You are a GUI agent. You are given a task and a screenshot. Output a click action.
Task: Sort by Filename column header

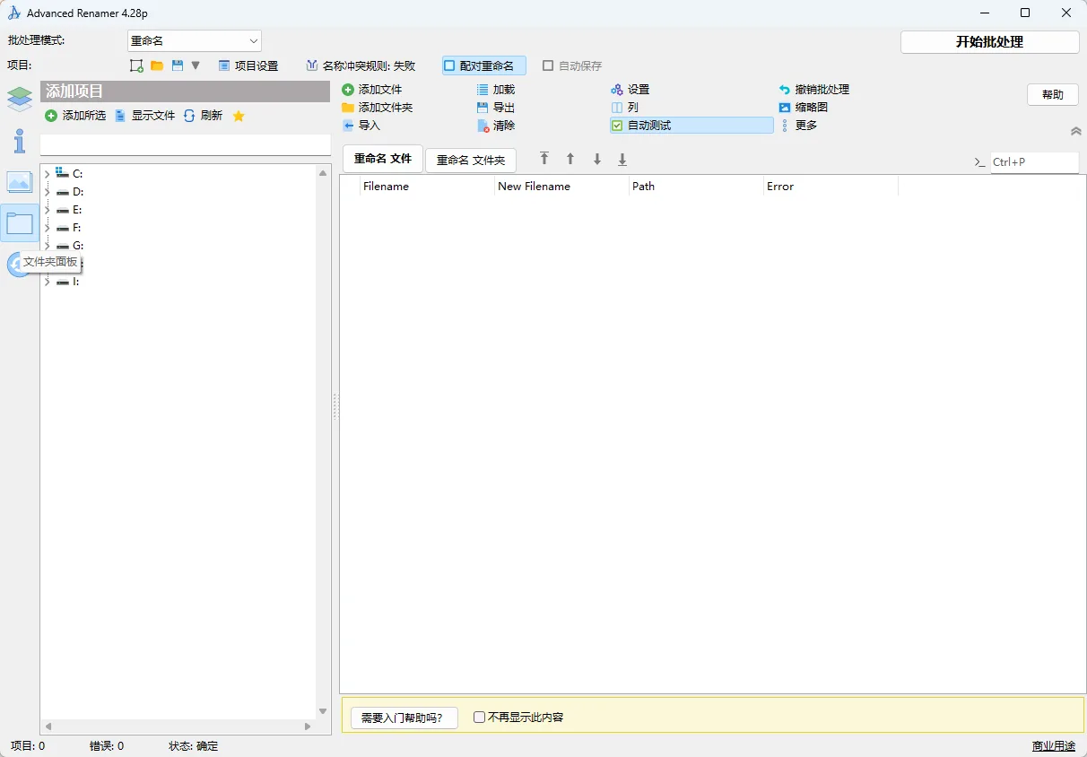coord(427,187)
